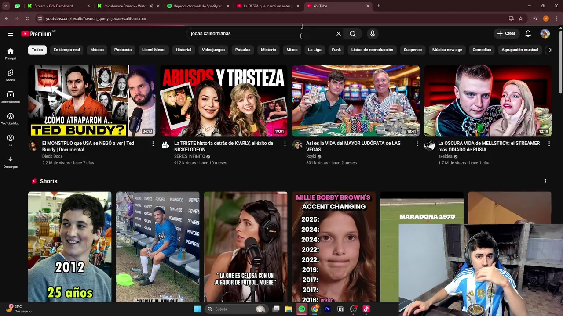Open the Royki channel link
The image size is (563, 316).
coord(311,156)
